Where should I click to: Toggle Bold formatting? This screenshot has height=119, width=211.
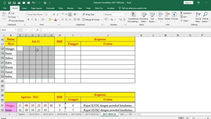(x=28, y=20)
